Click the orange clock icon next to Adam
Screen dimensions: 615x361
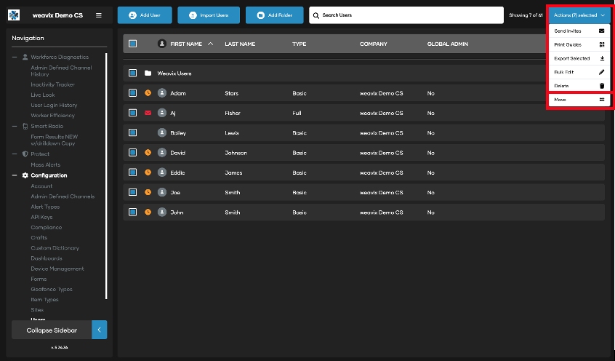[x=148, y=93]
